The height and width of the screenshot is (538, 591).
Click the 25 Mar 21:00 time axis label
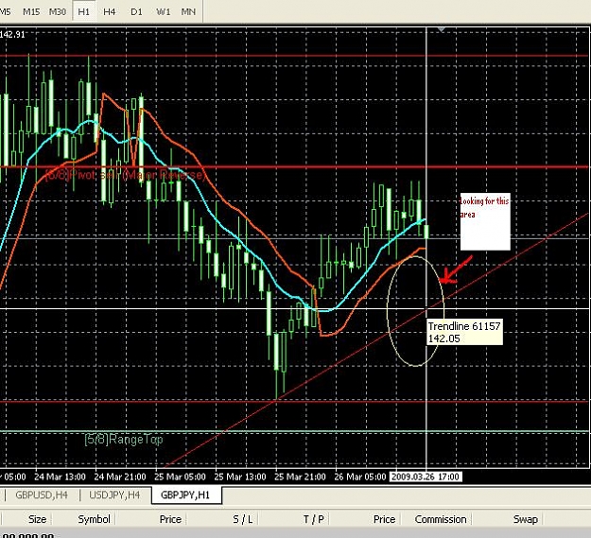300,477
